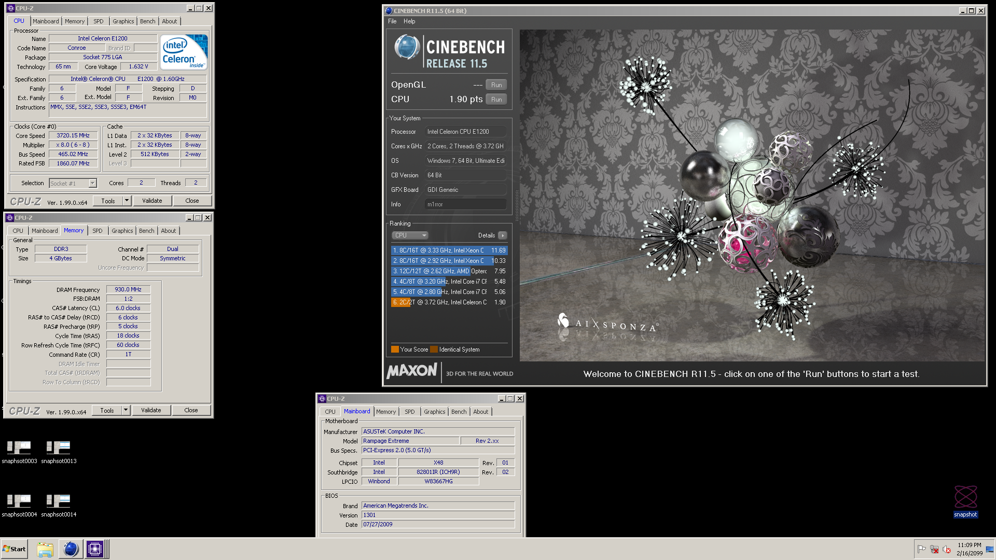Open the Help menu in Cinebench
This screenshot has width=996, height=560.
[x=409, y=21]
